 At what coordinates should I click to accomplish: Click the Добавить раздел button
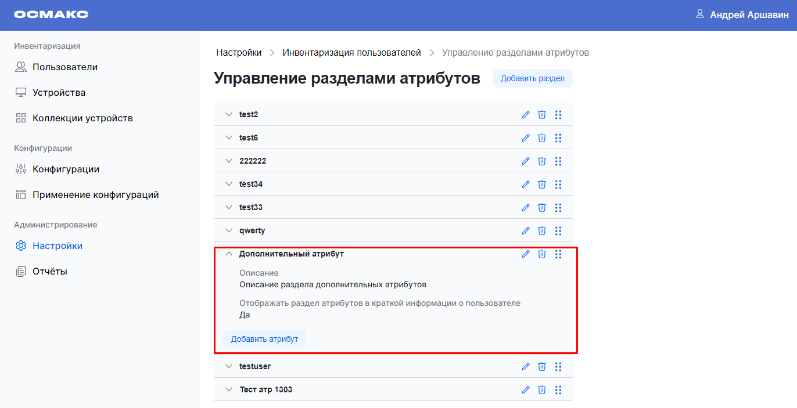532,79
